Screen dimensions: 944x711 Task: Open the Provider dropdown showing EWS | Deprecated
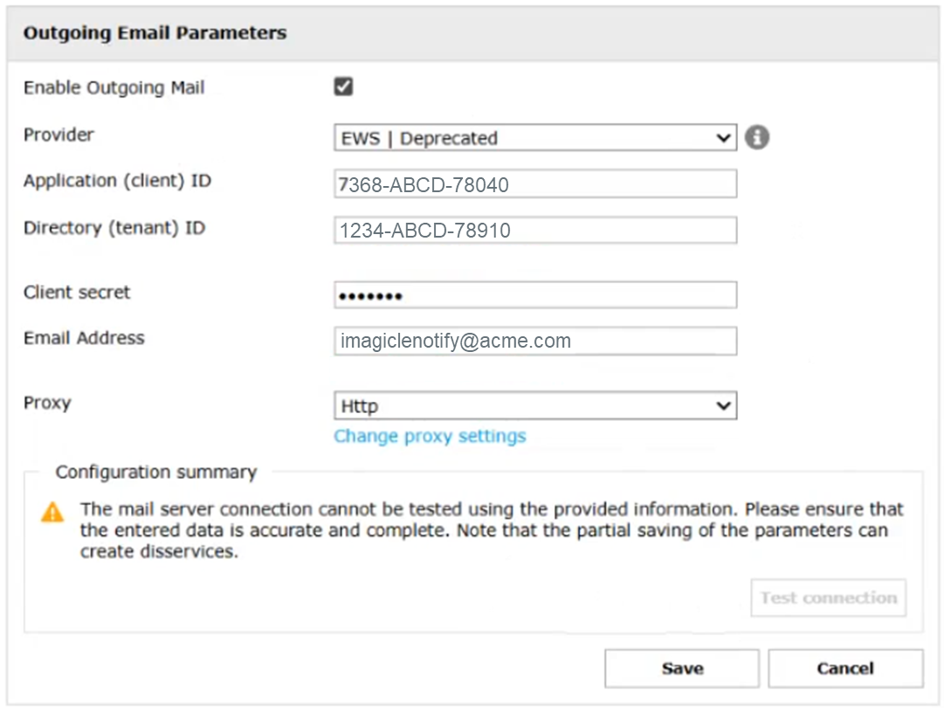(534, 138)
